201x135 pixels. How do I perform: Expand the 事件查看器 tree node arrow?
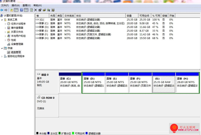[x=5, y=28]
